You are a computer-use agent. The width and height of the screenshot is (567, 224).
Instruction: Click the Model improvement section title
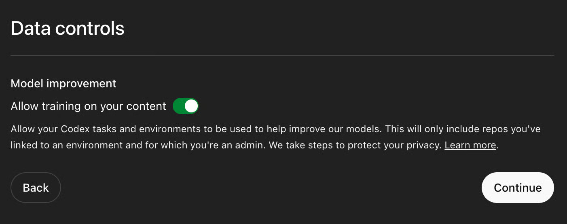point(63,84)
